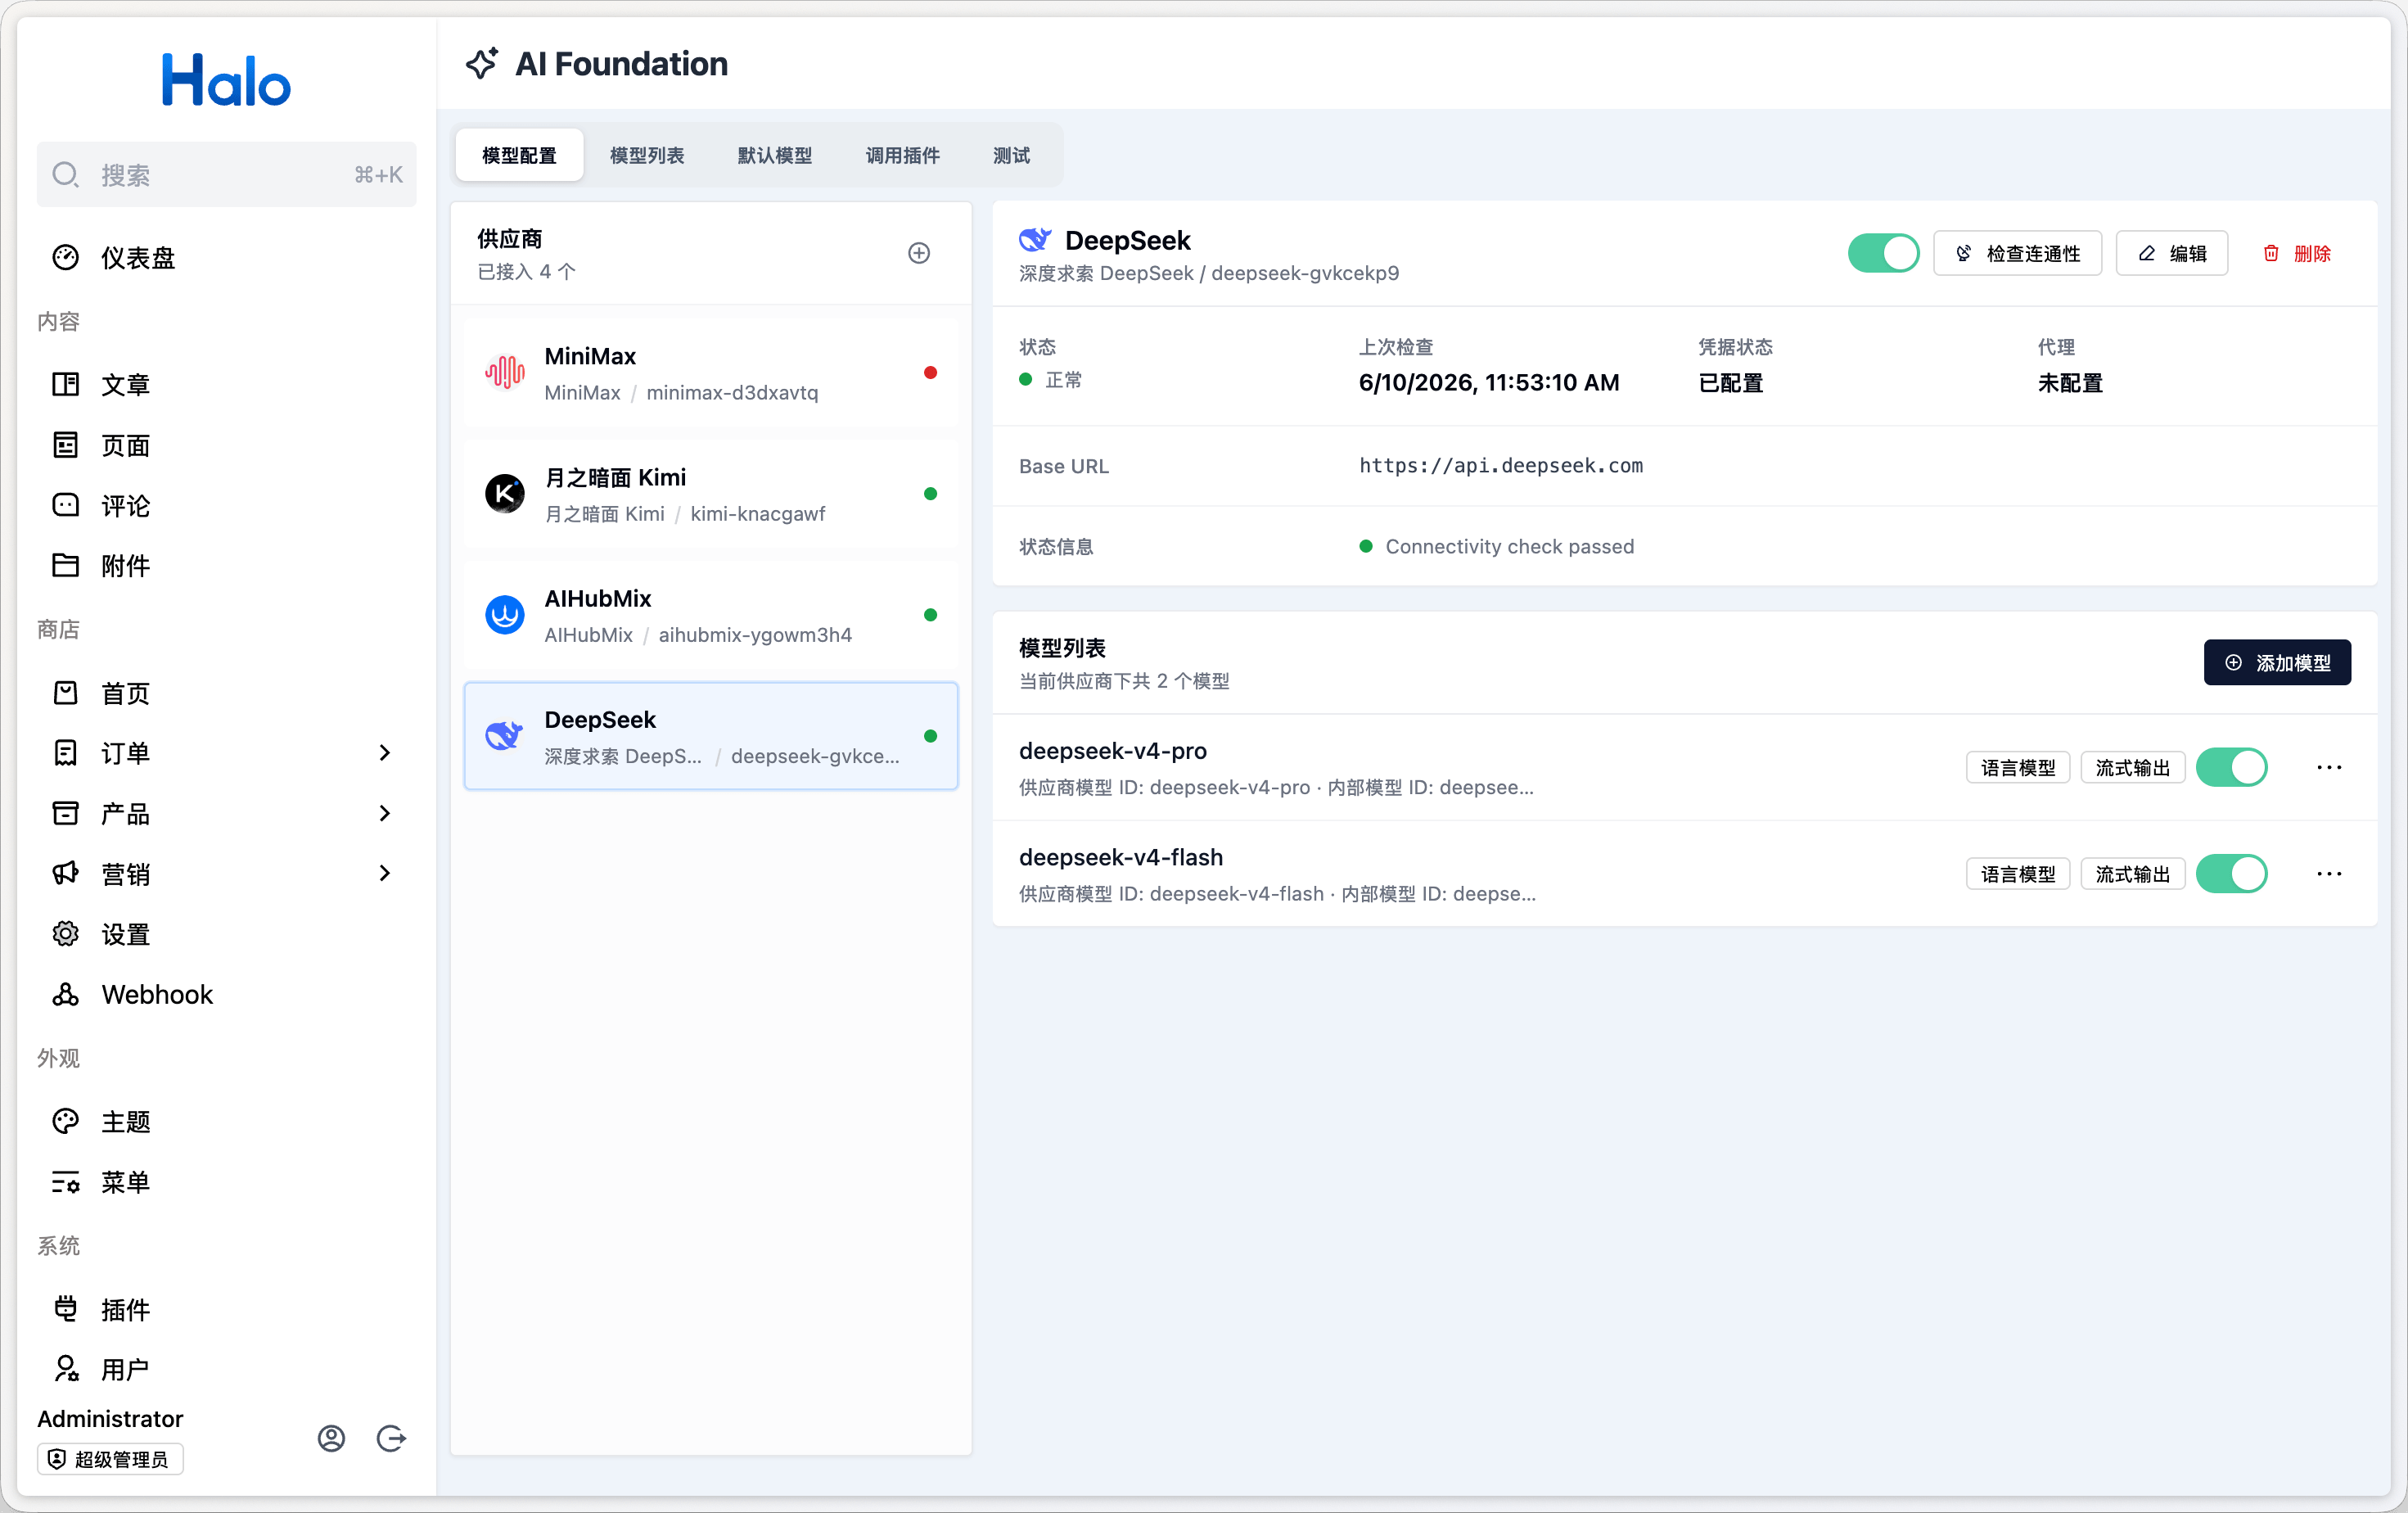Open 附件 attachments in sidebar
Screen dimensions: 2408x1513
[226, 566]
